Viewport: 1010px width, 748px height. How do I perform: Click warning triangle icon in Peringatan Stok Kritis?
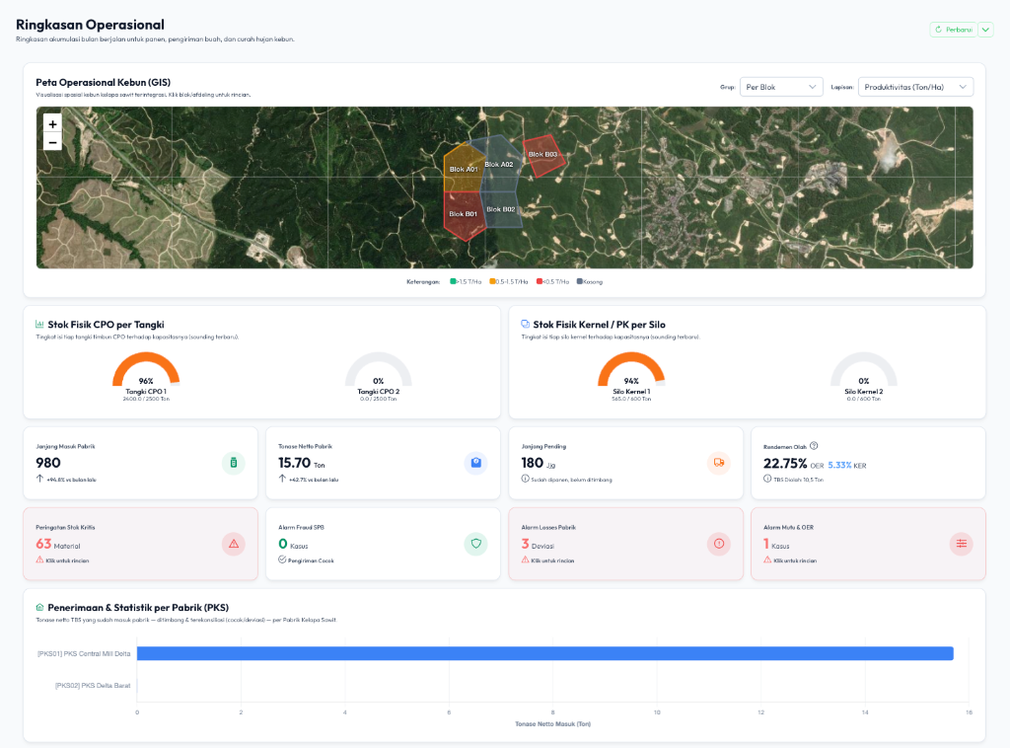coord(233,544)
